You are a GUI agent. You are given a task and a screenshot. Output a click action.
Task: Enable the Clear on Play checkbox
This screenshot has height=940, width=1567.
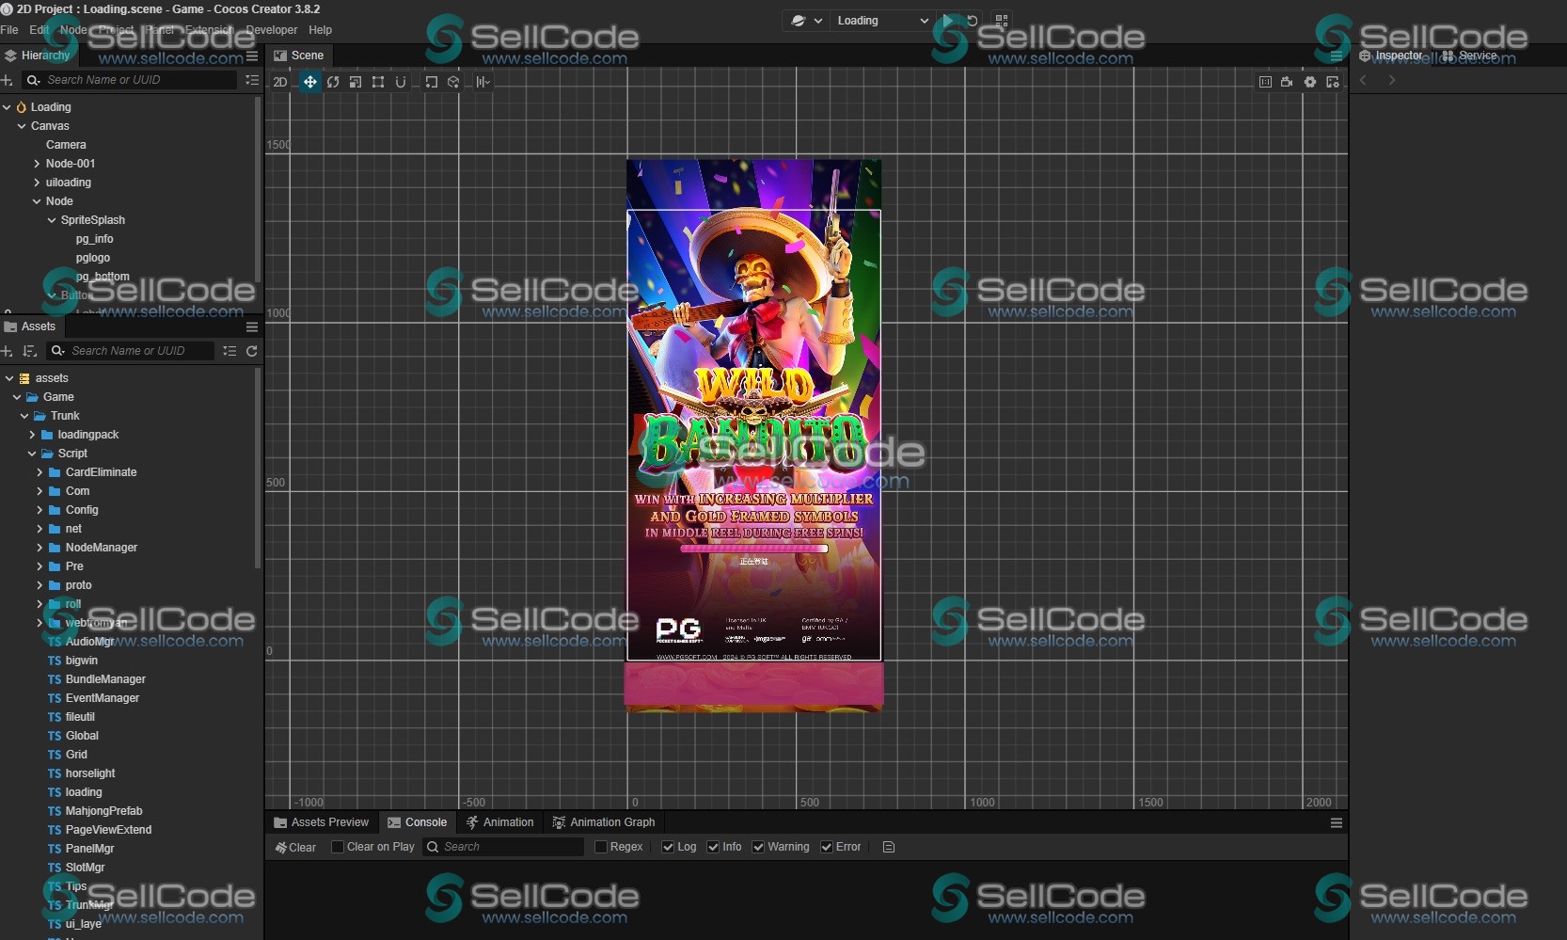[x=338, y=847]
